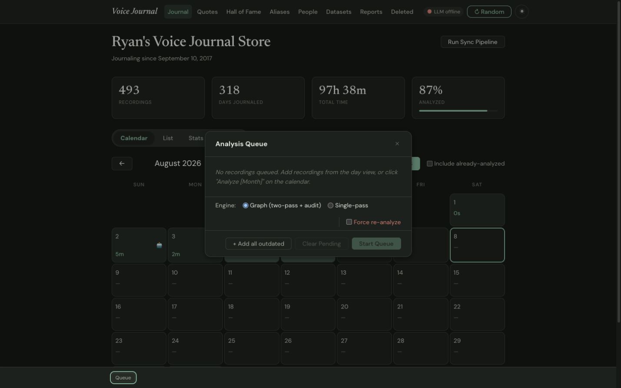Navigate to People page
Viewport: 621px width, 388px height.
click(x=308, y=12)
